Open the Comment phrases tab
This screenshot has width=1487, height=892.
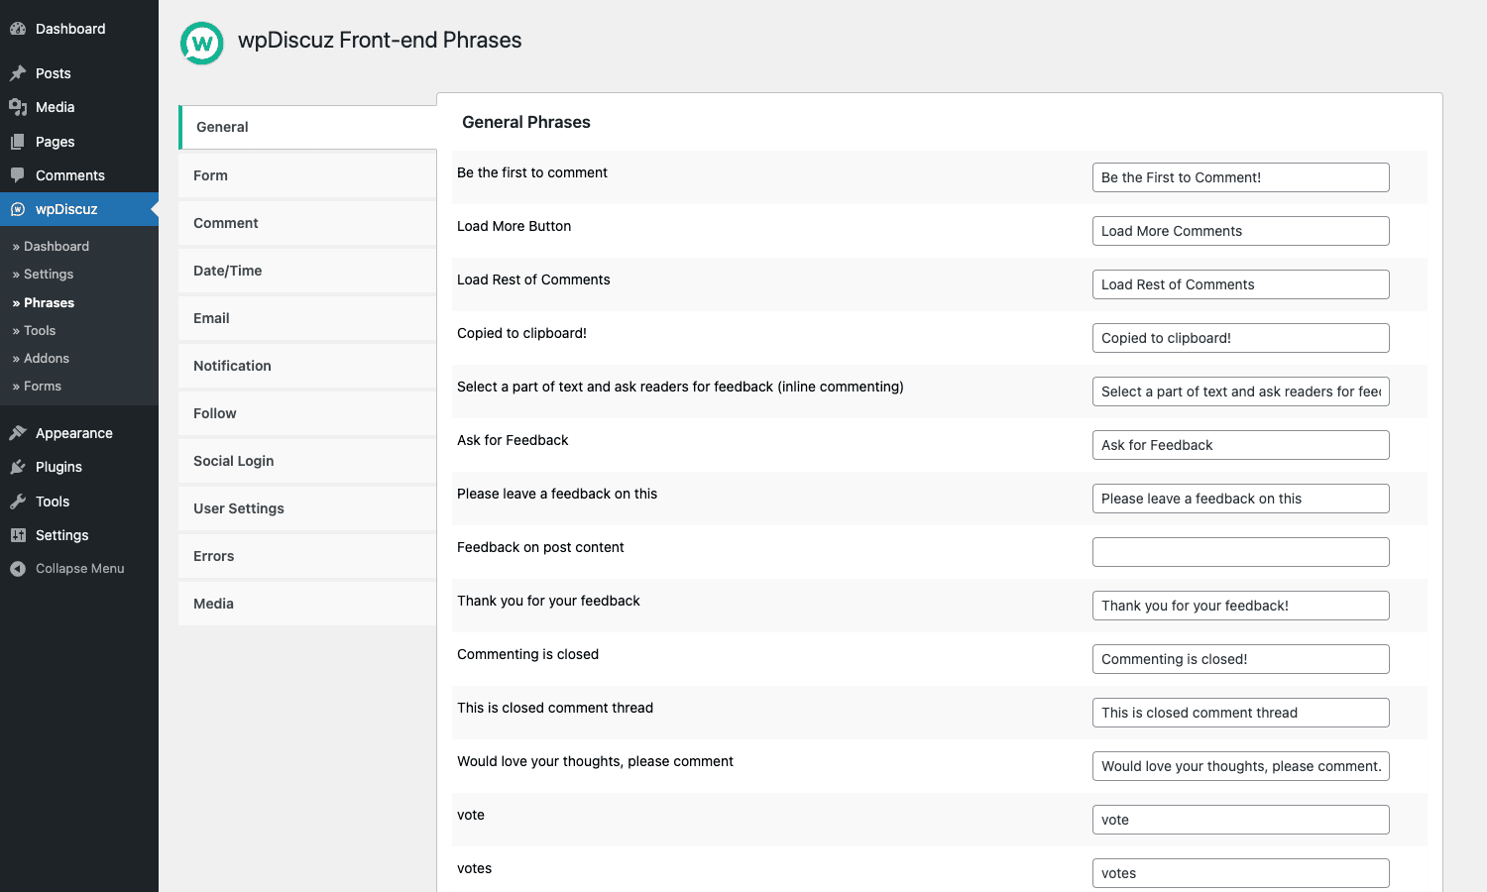[x=307, y=223]
